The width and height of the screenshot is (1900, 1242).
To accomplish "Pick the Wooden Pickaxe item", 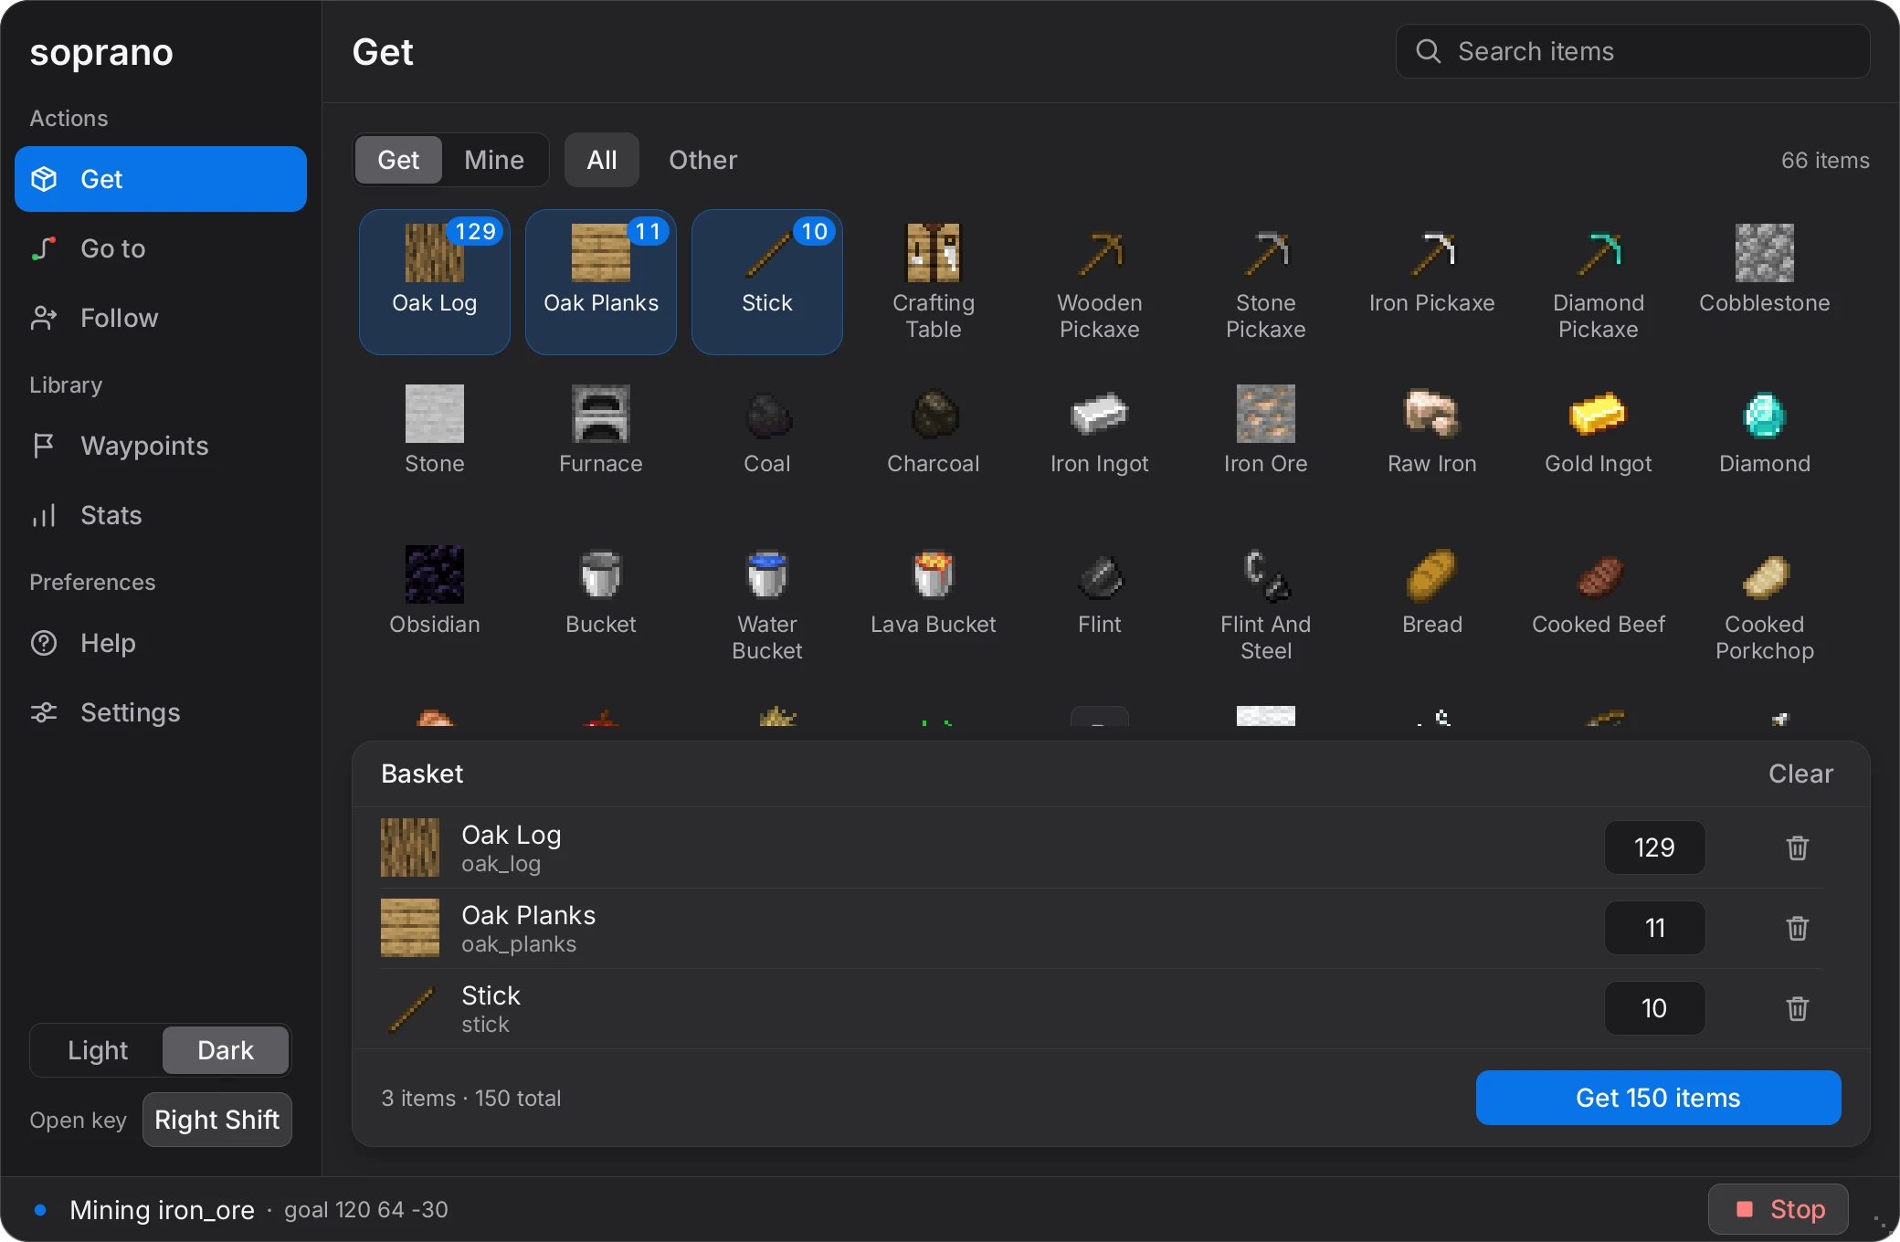I will coord(1099,282).
